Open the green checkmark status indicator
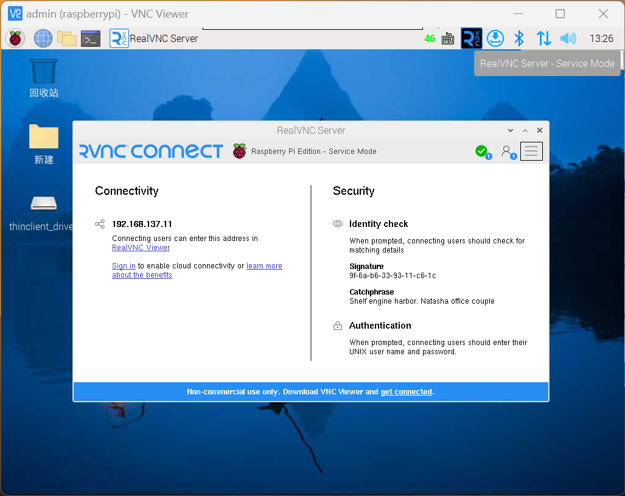This screenshot has height=496, width=625. (x=483, y=152)
